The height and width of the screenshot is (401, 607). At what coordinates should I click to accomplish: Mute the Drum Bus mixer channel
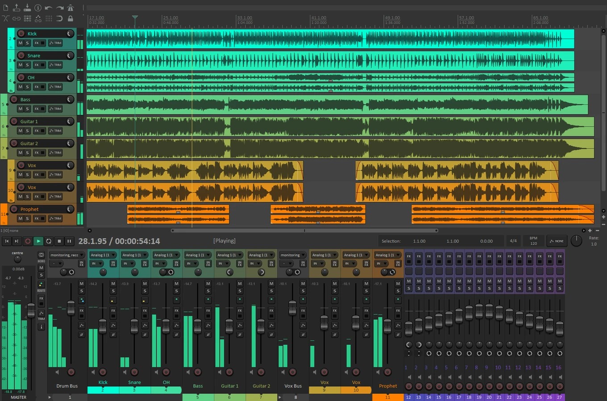81,284
